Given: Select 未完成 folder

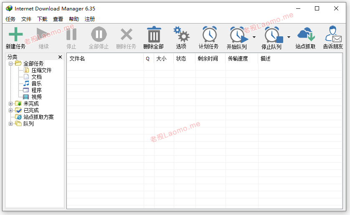Looking at the screenshot, I should (x=31, y=104).
